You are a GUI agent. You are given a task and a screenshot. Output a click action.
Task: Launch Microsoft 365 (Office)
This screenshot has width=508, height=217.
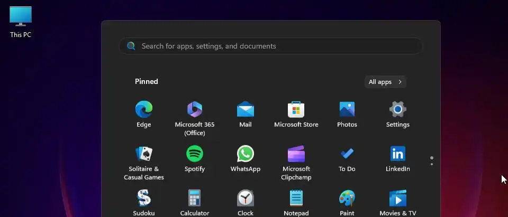point(195,118)
